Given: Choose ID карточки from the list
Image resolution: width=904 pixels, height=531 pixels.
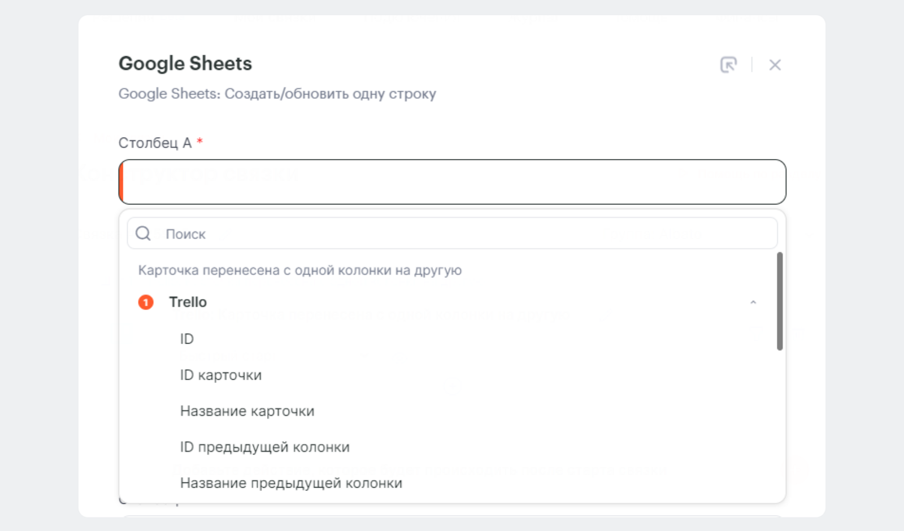Looking at the screenshot, I should coord(221,375).
